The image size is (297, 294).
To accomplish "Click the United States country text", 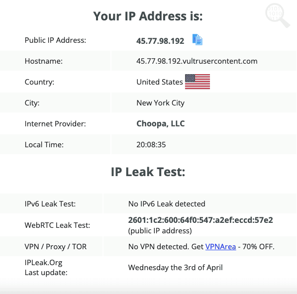I will click(160, 82).
